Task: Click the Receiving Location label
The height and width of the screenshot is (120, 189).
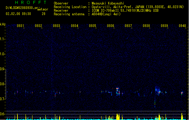Action: point(70,7)
